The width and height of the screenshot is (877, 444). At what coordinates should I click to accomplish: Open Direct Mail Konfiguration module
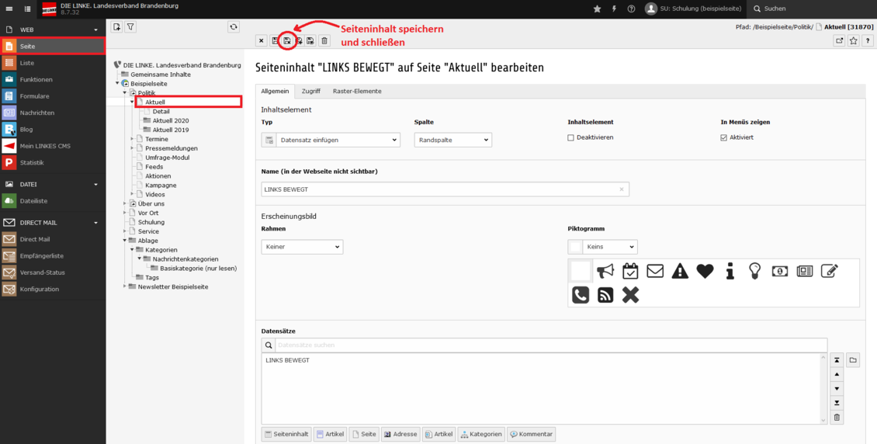[x=53, y=289]
